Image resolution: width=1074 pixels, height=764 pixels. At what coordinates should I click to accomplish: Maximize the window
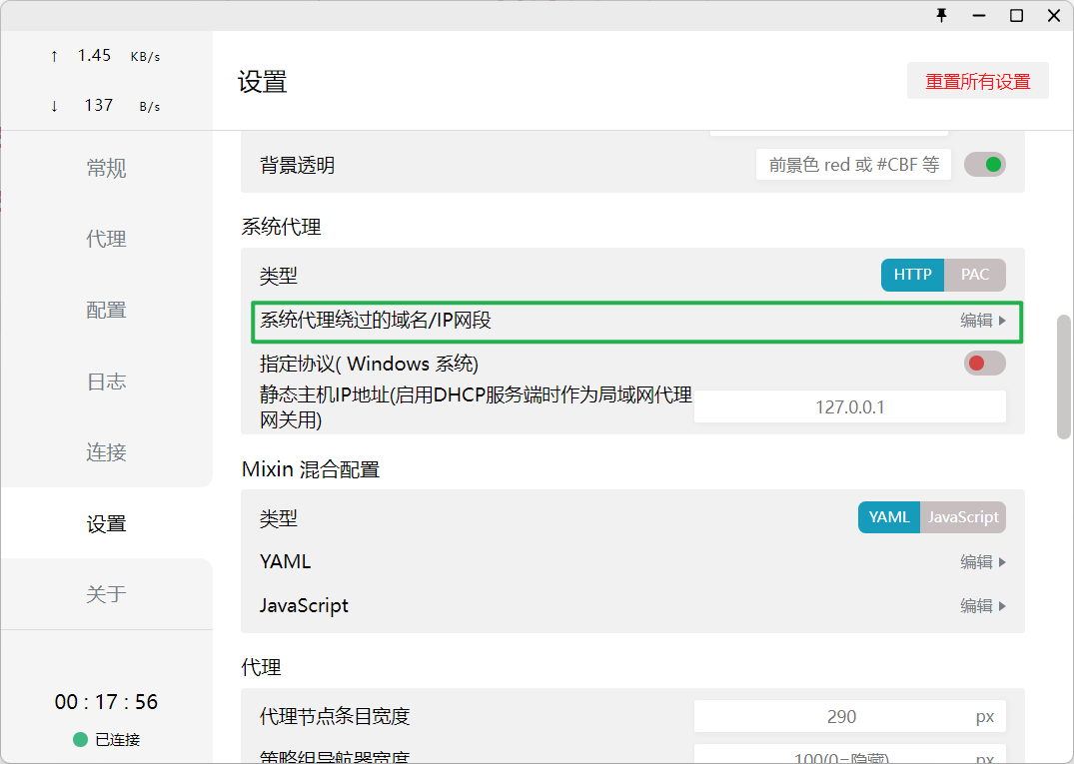1016,15
